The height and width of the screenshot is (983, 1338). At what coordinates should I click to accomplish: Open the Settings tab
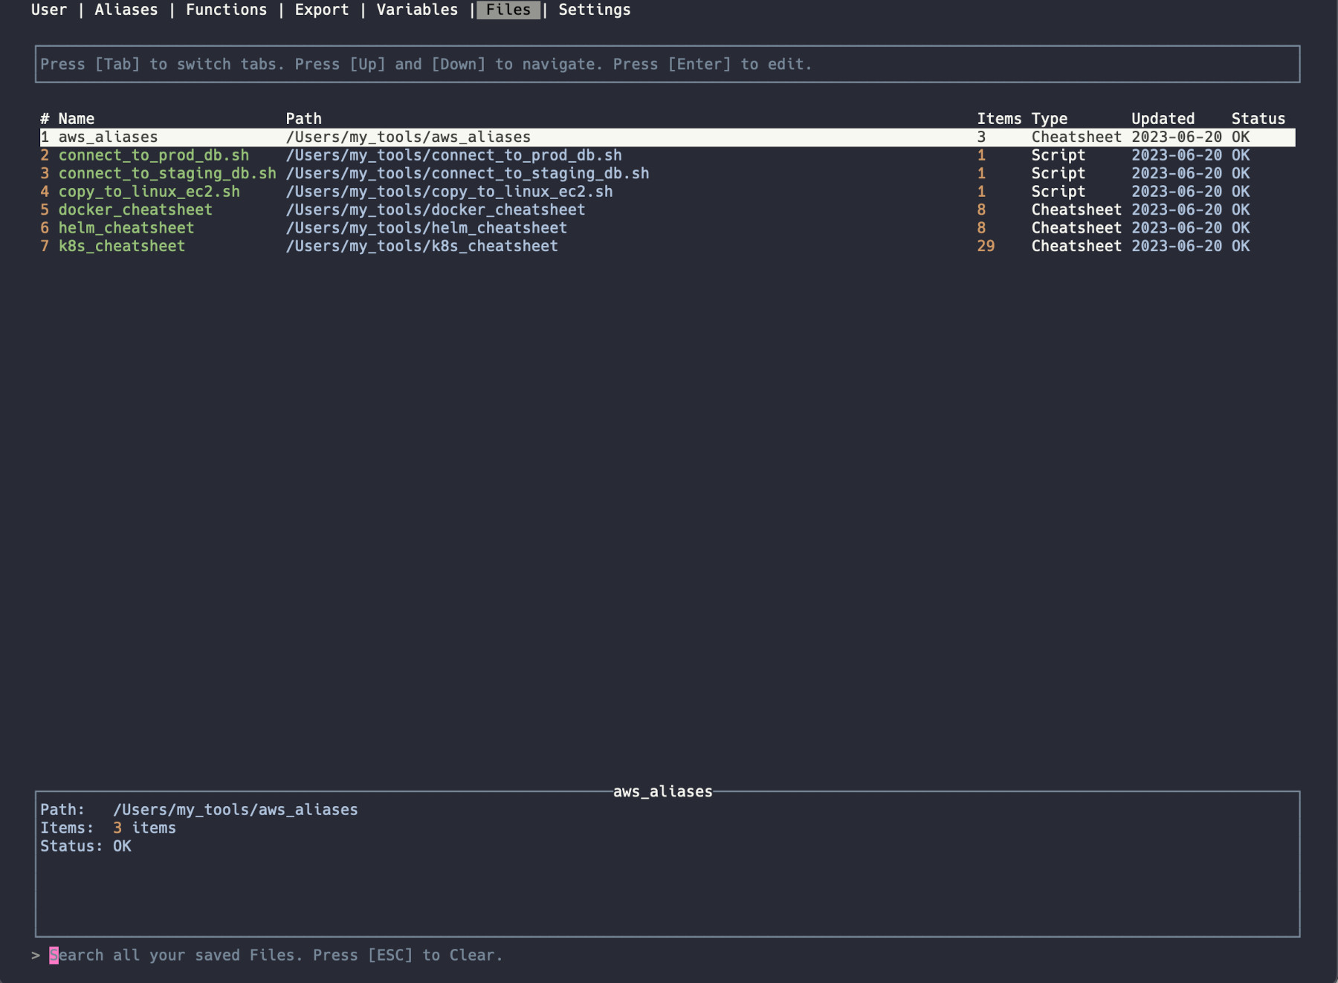tap(594, 10)
